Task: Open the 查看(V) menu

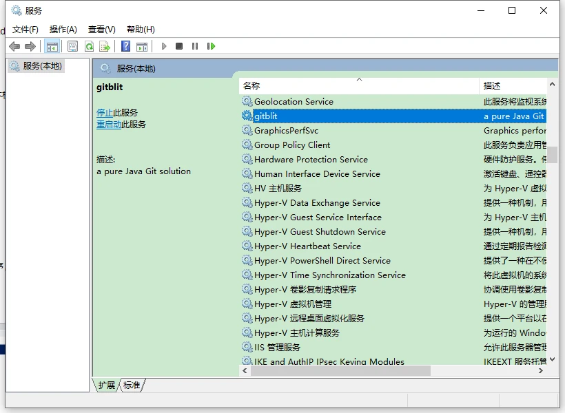Action: pos(101,29)
